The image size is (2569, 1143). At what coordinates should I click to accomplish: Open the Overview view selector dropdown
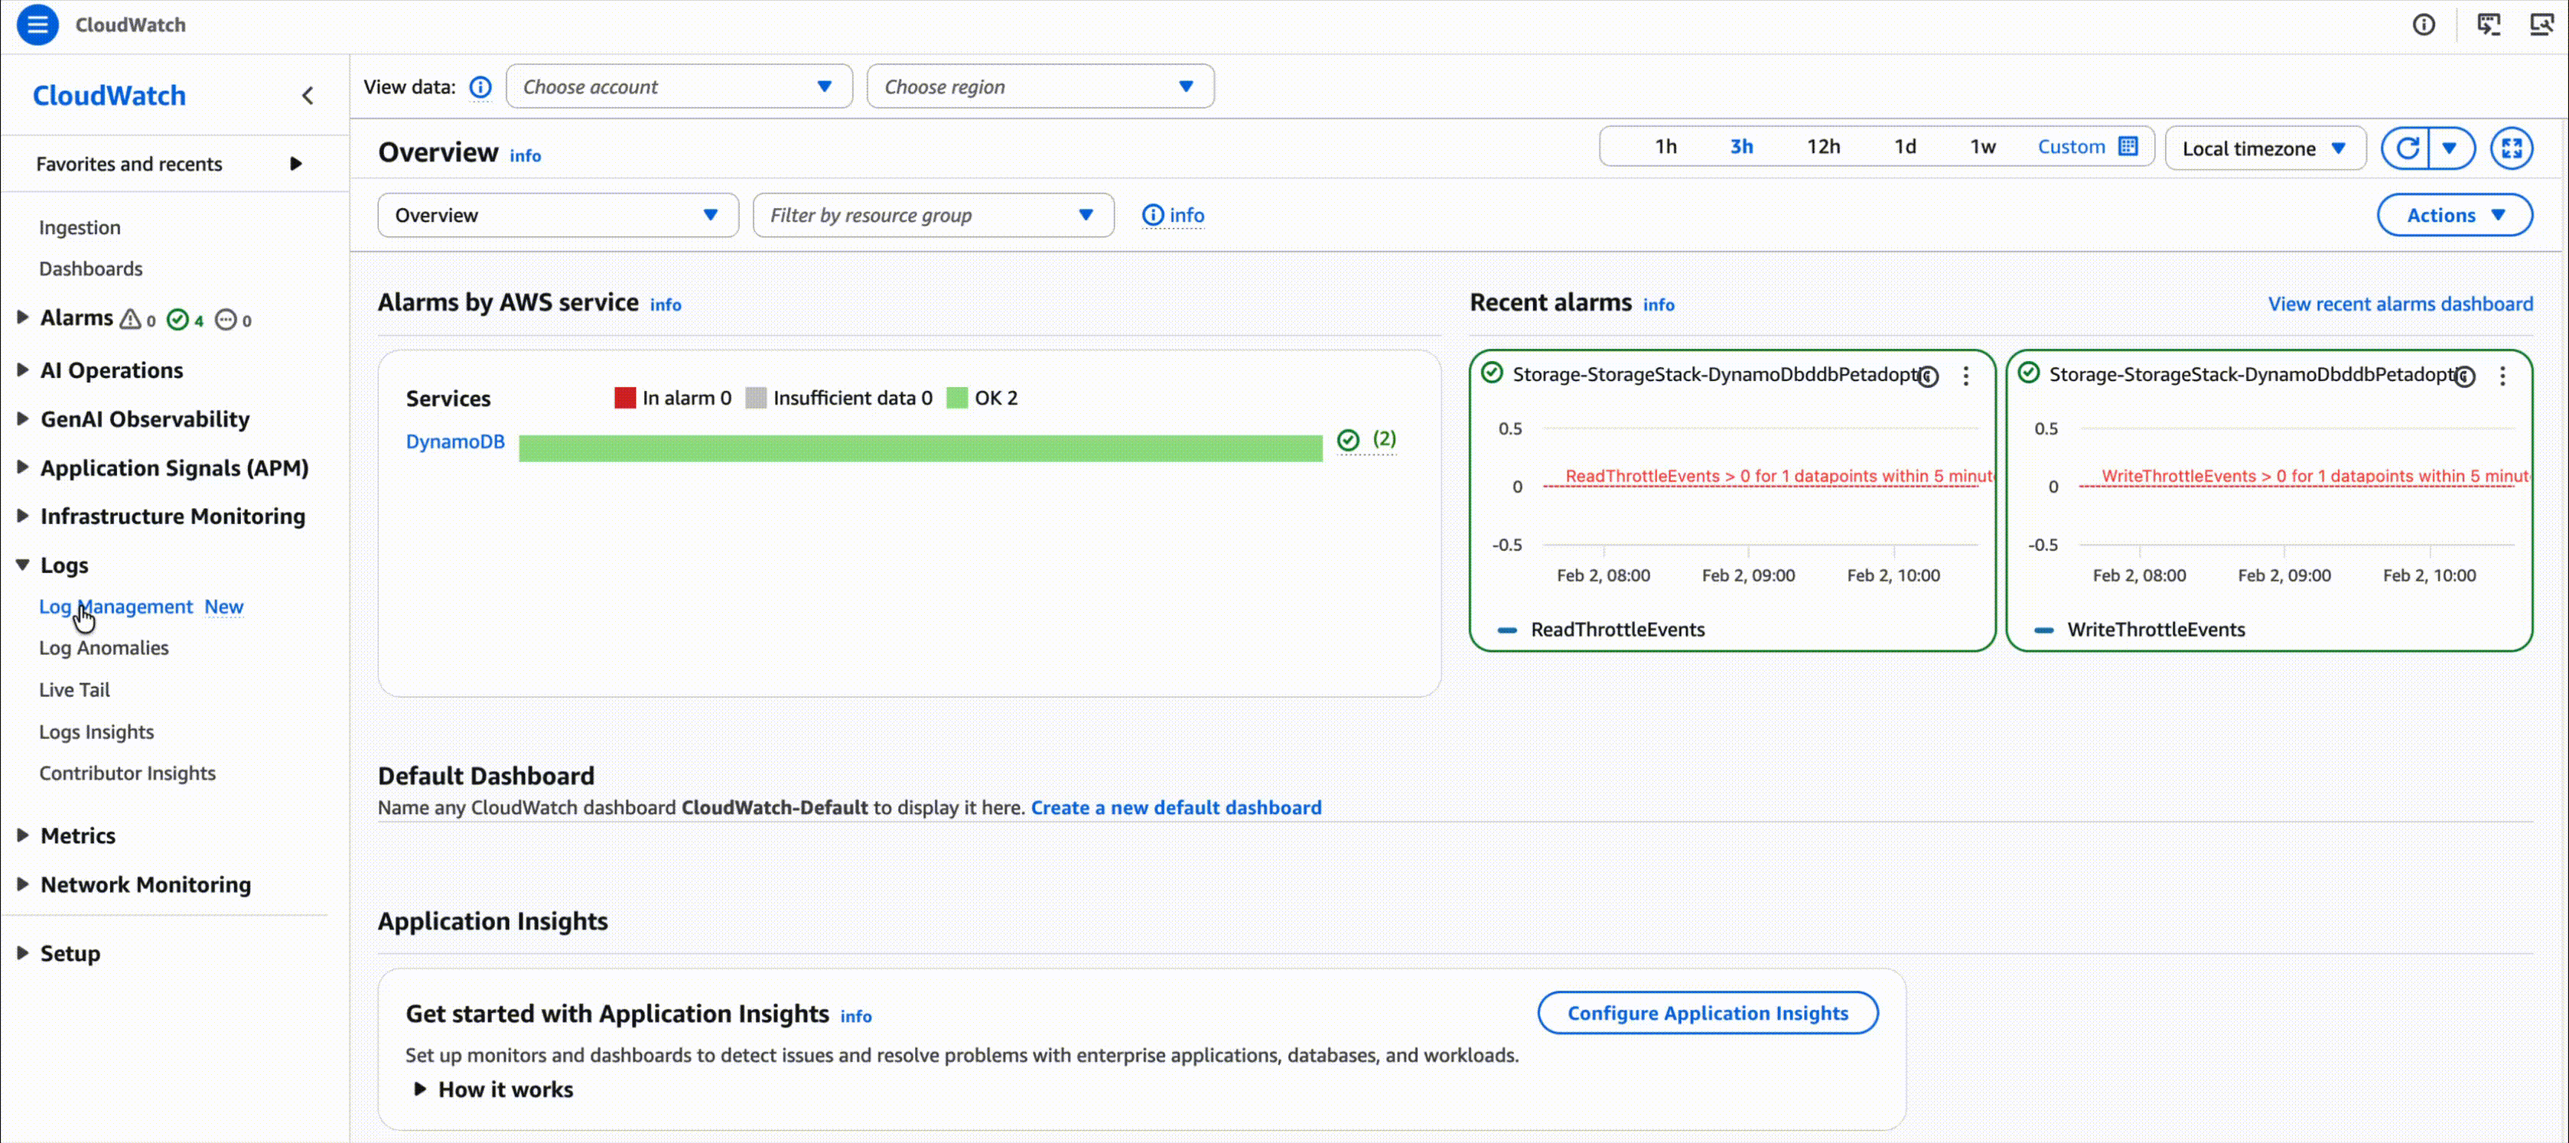[x=558, y=216]
